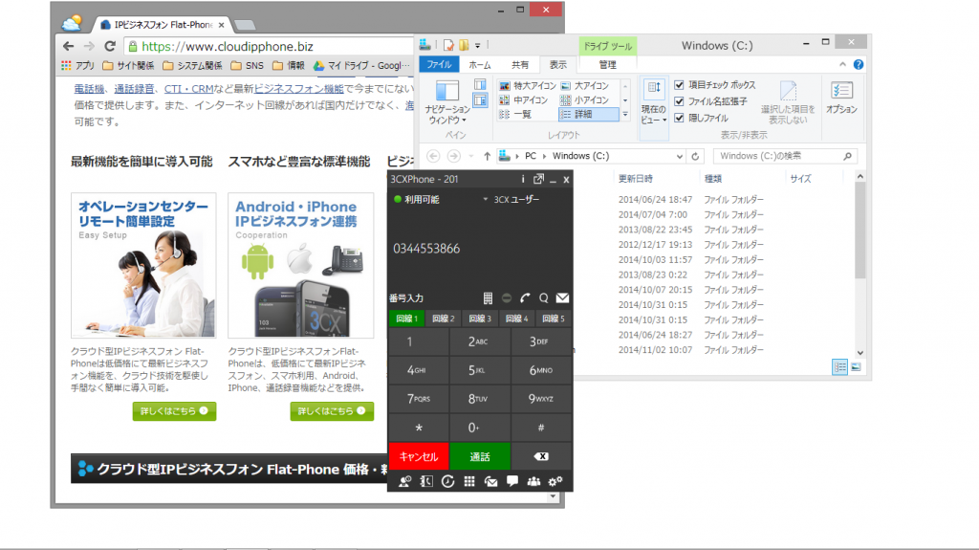Expand the layout gallery more arrow
This screenshot has width=979, height=550.
pos(625,115)
